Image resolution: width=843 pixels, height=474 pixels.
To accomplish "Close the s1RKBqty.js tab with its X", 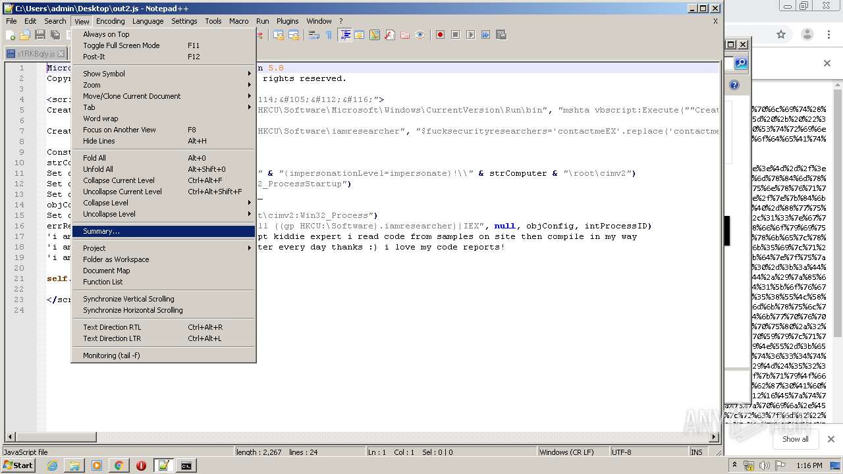I will pyautogui.click(x=61, y=53).
